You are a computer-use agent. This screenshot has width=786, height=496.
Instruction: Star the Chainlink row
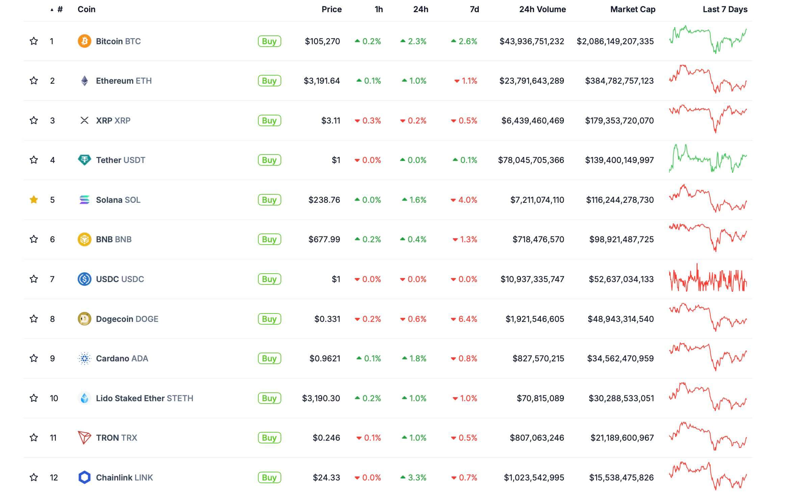(34, 477)
